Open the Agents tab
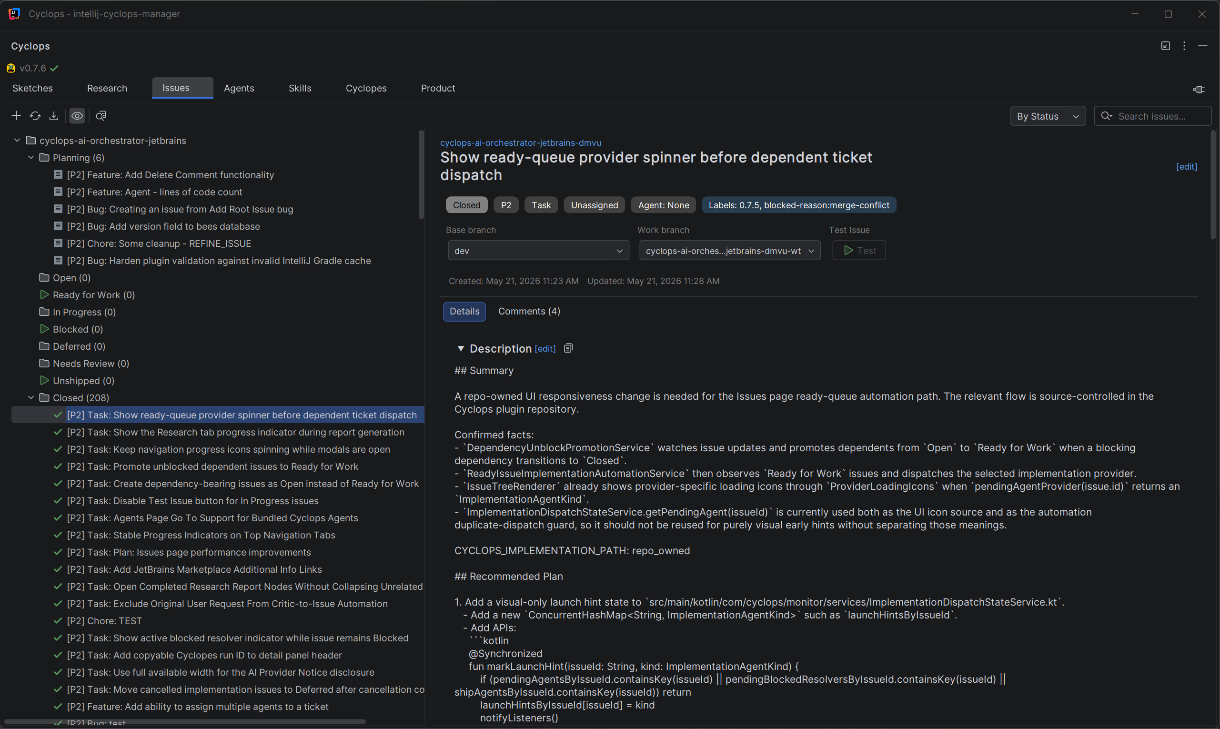The height and width of the screenshot is (729, 1220). [x=239, y=88]
